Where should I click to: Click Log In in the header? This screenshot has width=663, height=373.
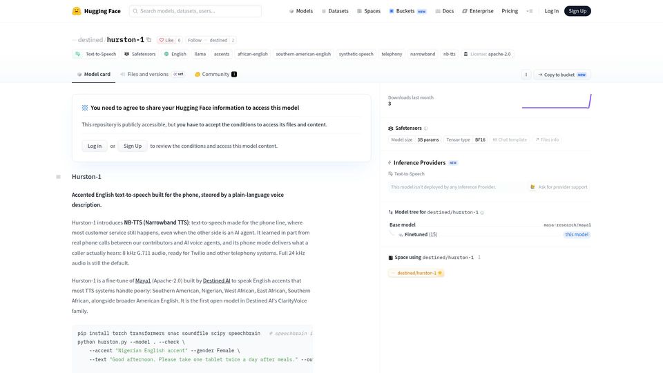click(551, 11)
